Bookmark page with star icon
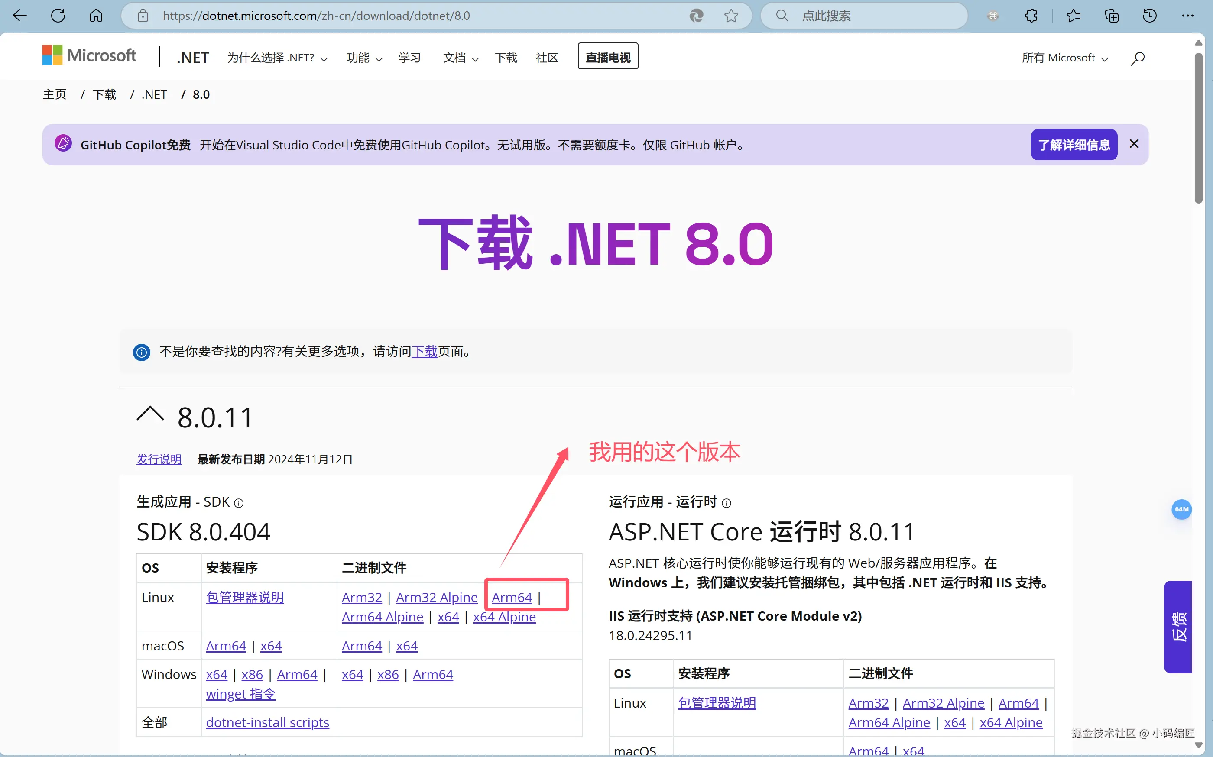This screenshot has height=757, width=1213. pos(731,16)
